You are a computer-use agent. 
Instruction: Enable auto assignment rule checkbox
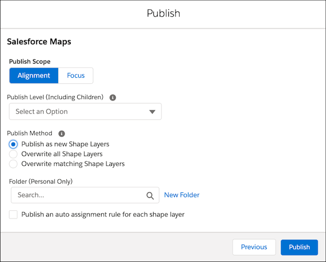tap(13, 215)
